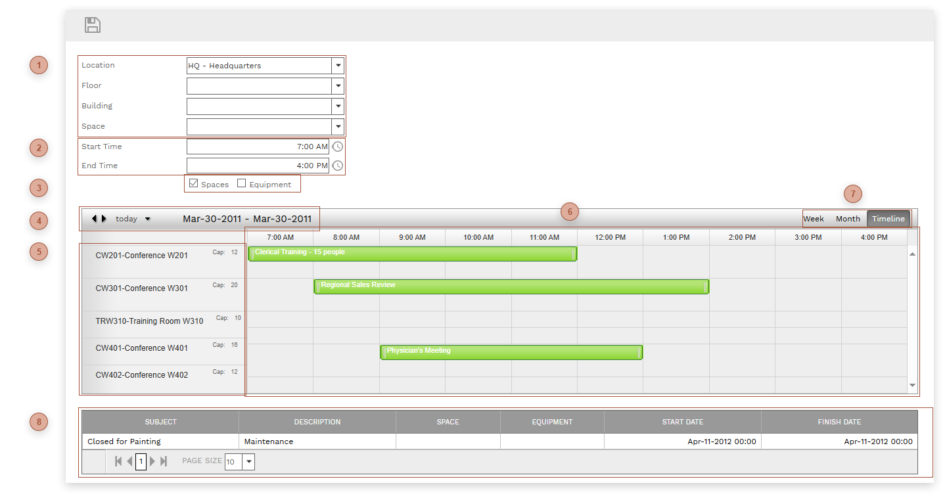
Task: Enable the Equipment checkbox
Action: (x=242, y=184)
